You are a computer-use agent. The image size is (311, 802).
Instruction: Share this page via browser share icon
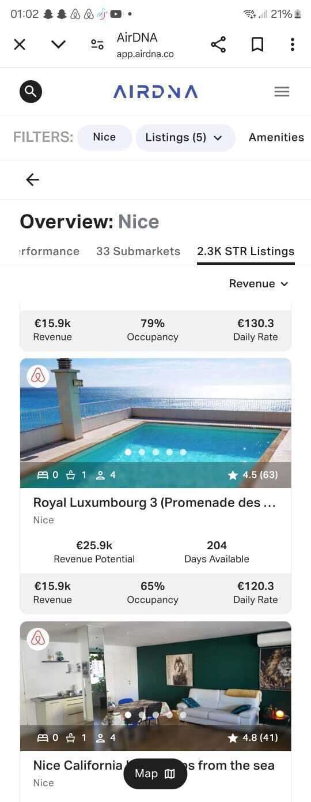tap(218, 45)
